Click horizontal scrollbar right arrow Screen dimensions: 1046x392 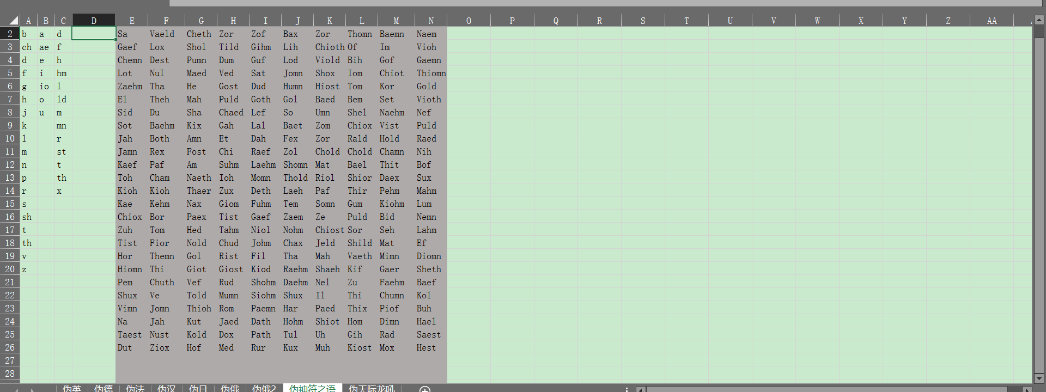[1027, 389]
